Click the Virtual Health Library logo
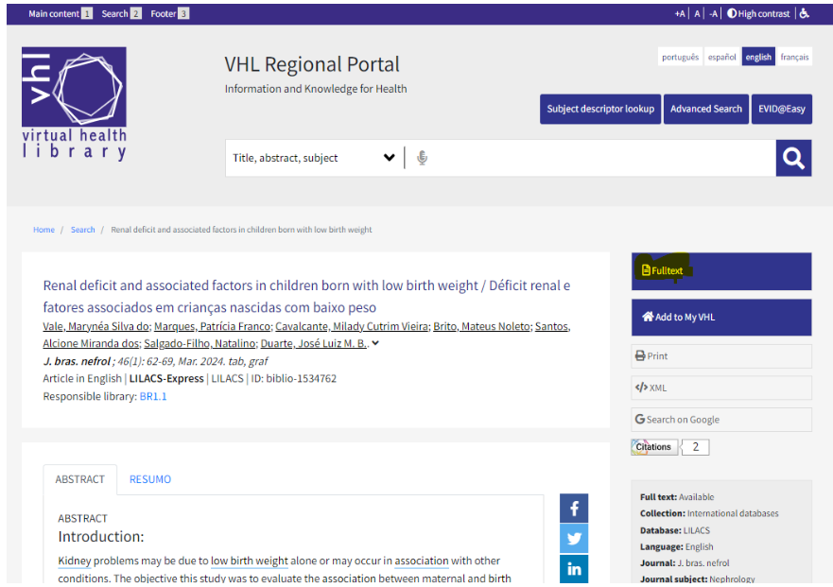This screenshot has width=833, height=587. pyautogui.click(x=74, y=103)
